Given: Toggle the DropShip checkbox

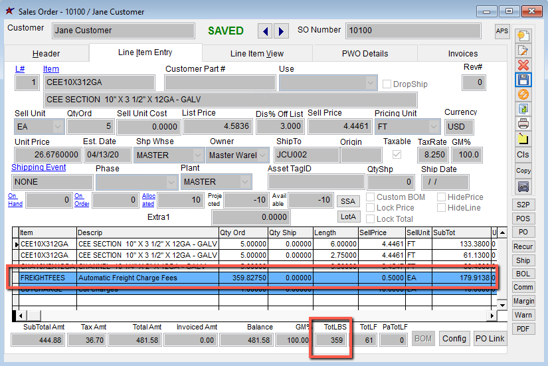Looking at the screenshot, I should point(387,84).
